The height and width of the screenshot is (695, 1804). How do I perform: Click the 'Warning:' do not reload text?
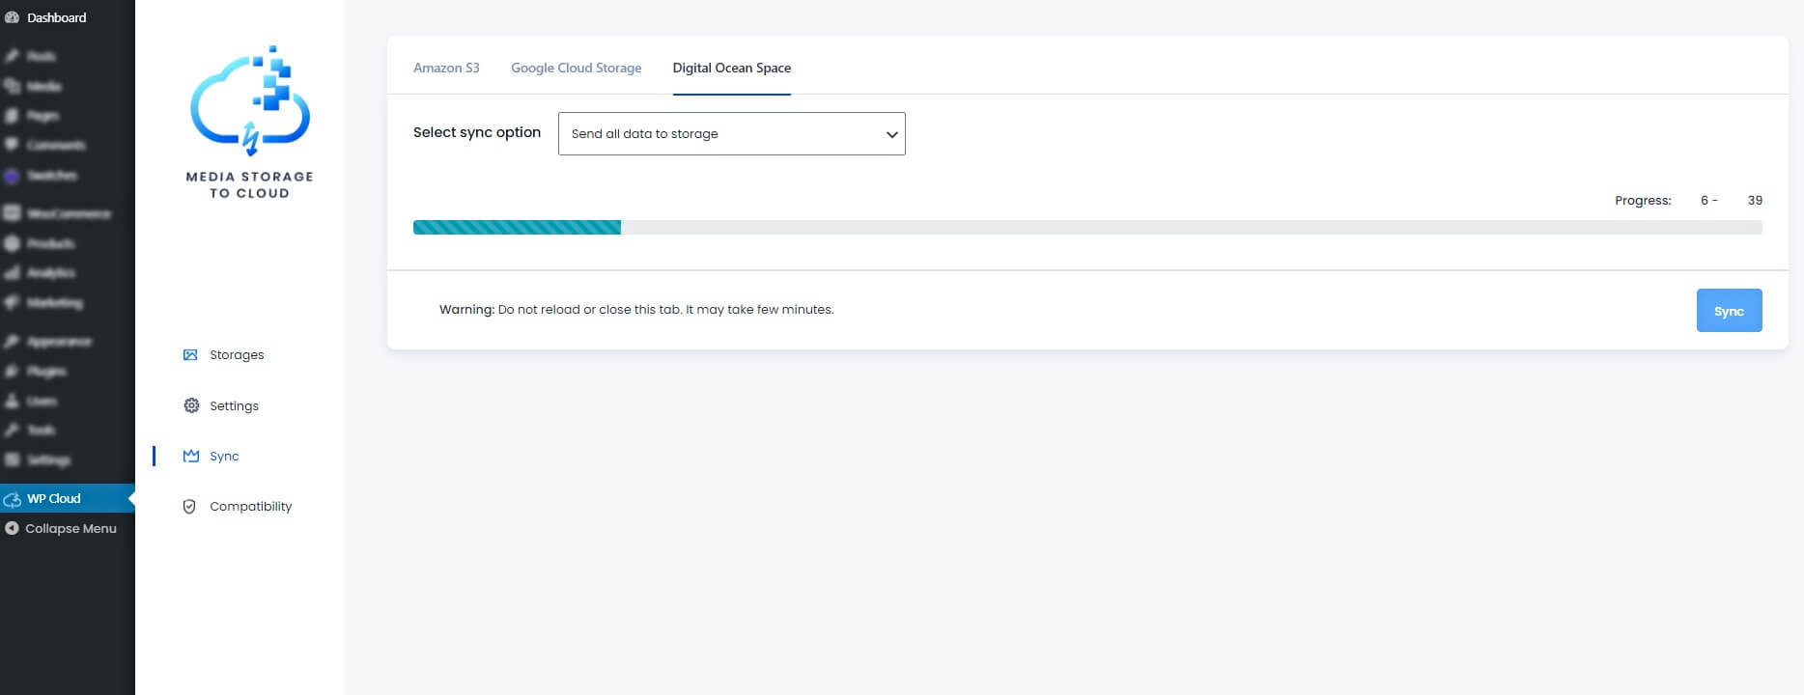pyautogui.click(x=636, y=309)
